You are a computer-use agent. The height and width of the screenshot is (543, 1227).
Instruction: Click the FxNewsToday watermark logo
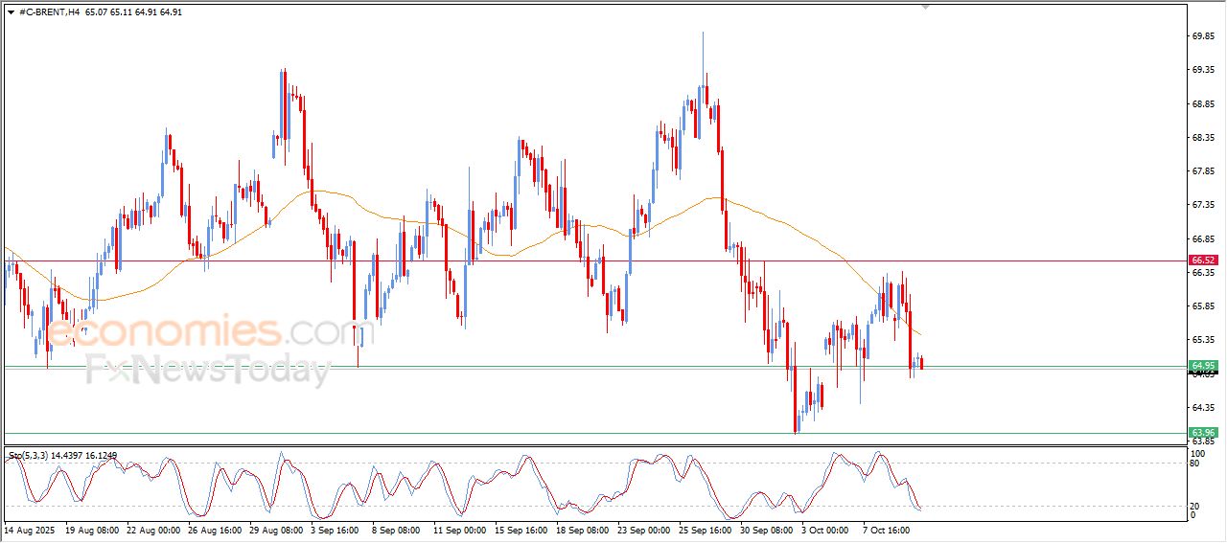(208, 369)
